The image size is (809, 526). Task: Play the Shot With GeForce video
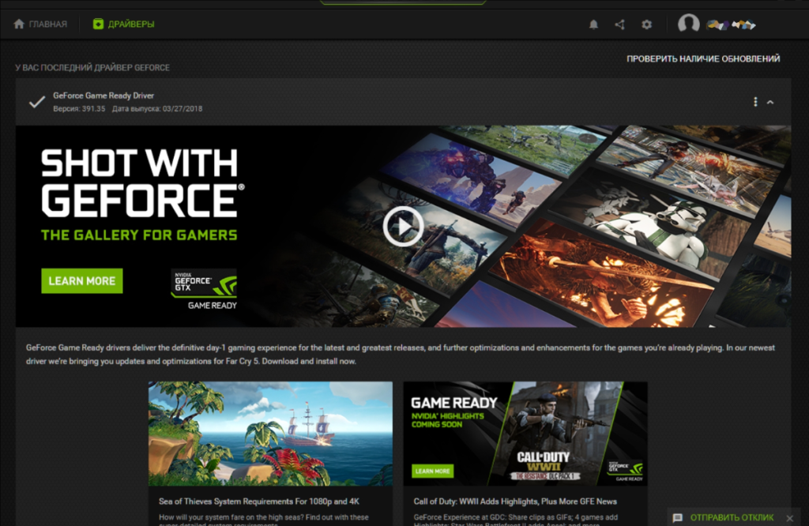pos(403,226)
